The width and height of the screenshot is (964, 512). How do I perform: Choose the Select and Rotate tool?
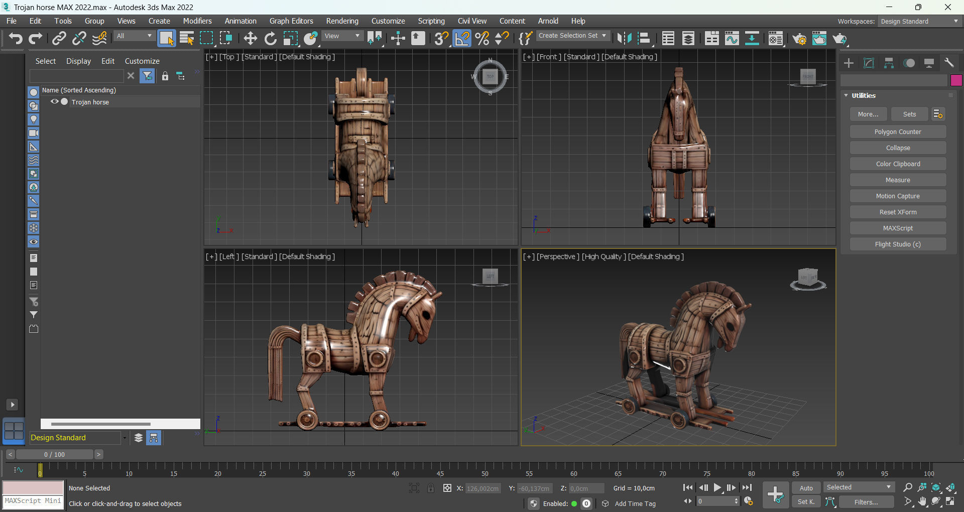[x=271, y=38]
